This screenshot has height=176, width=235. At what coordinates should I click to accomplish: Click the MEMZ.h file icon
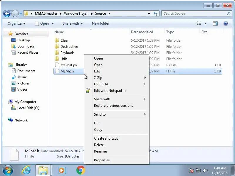pos(57,71)
